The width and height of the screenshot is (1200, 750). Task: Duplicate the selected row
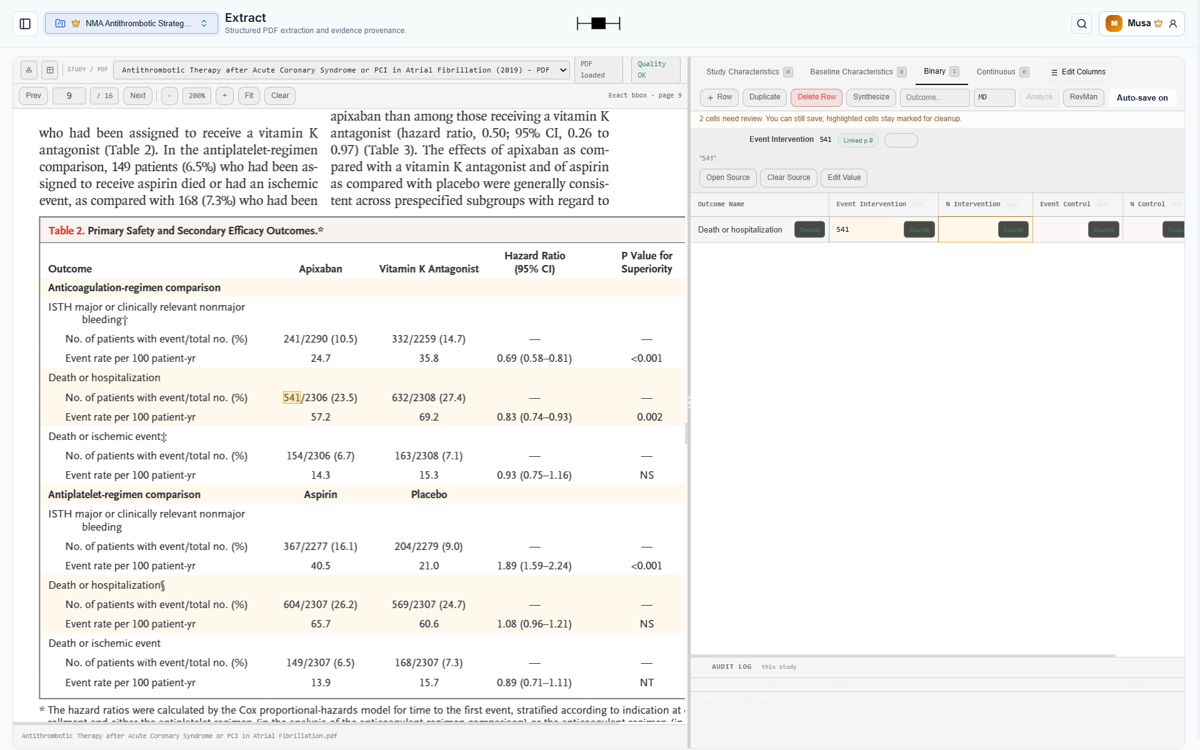(764, 97)
